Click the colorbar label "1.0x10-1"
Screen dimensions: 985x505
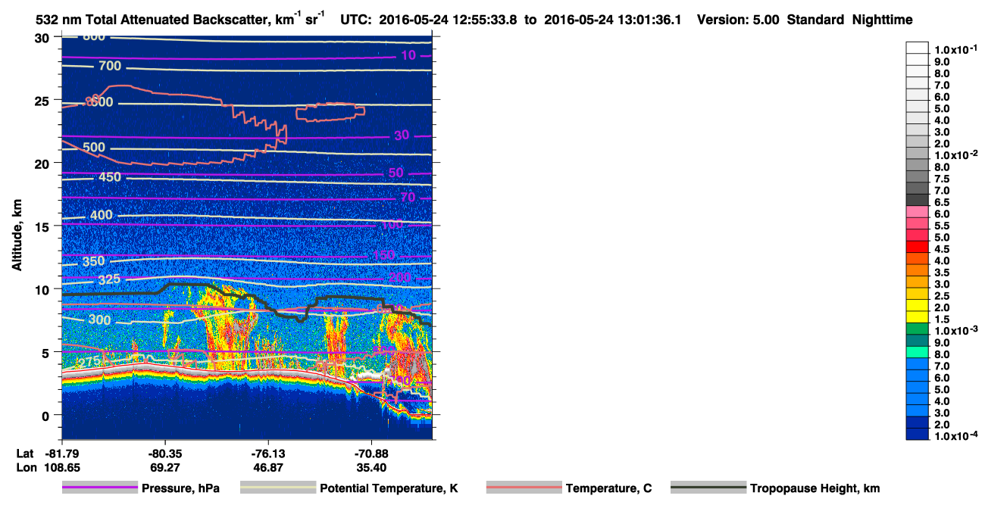[955, 49]
